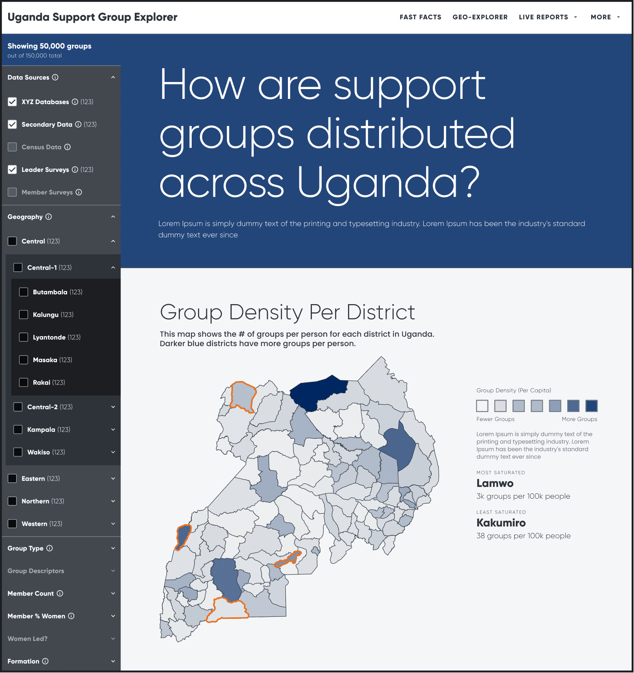634x673 pixels.
Task: Open the Live Reports dropdown menu
Action: click(548, 17)
